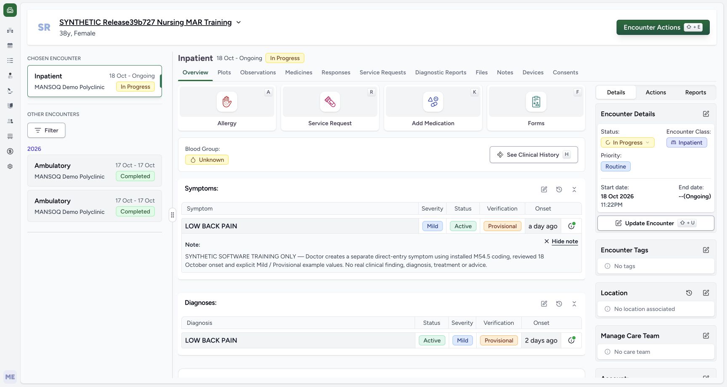The width and height of the screenshot is (727, 387).
Task: Edit the Symptoms section
Action: click(544, 190)
